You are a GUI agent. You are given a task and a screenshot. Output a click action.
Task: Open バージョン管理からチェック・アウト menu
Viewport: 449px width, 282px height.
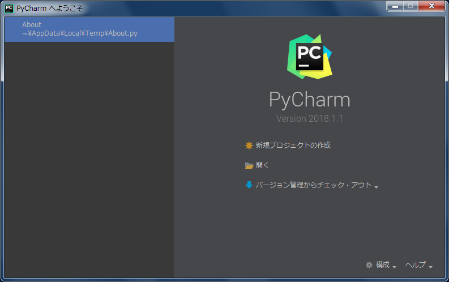314,185
